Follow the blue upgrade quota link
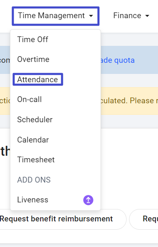This screenshot has height=247, width=158. [x=117, y=60]
